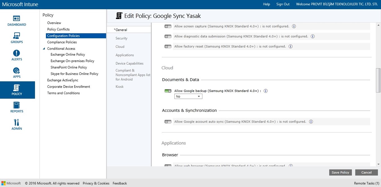Click the Documents & Data heading
The width and height of the screenshot is (381, 187).
(180, 80)
